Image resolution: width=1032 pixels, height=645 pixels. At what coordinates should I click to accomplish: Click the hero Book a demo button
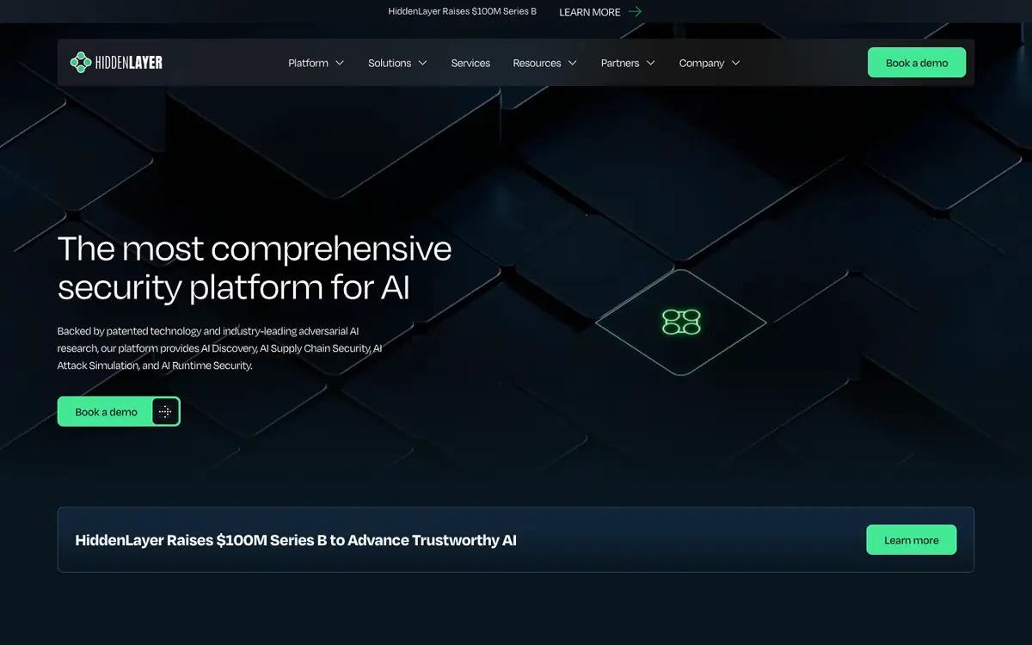(x=119, y=412)
